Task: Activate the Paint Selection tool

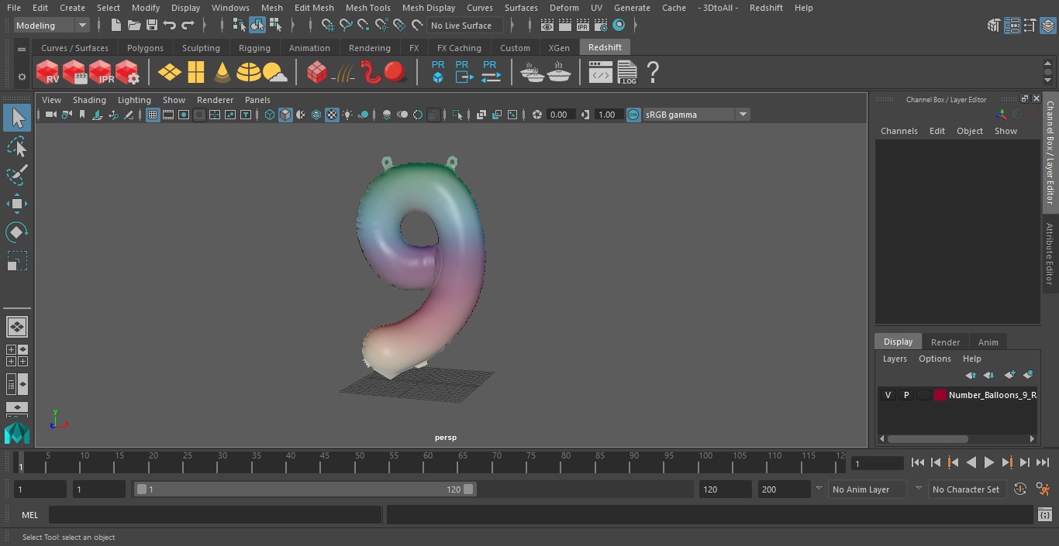Action: pyautogui.click(x=17, y=175)
